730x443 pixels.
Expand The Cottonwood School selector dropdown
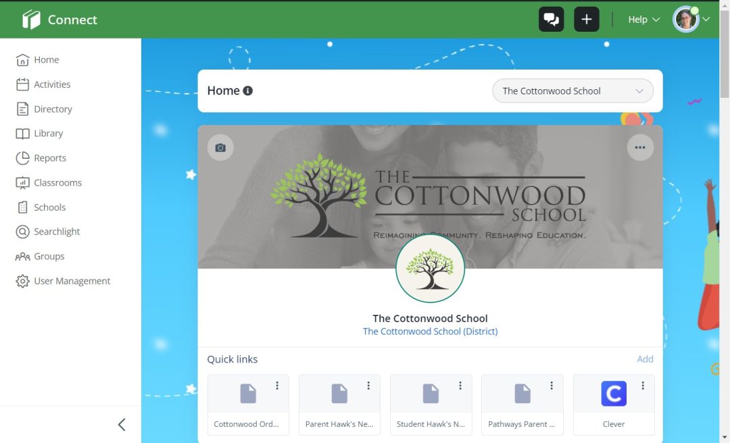[x=572, y=91]
